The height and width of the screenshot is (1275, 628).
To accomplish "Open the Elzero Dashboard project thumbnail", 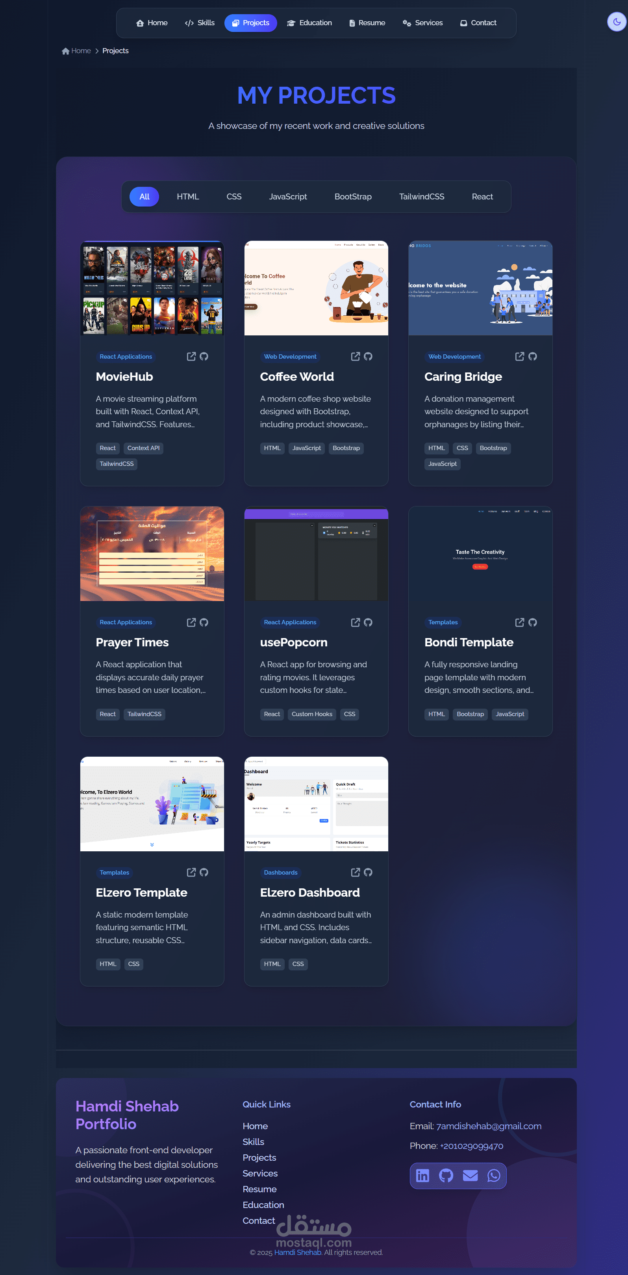I will 317,804.
